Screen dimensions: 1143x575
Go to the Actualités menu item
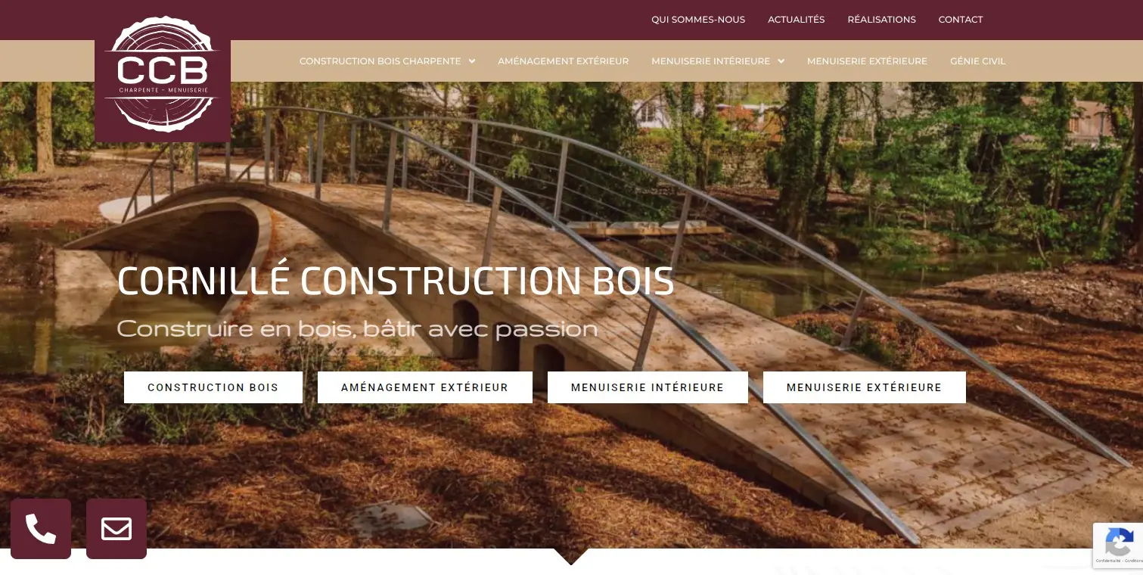(796, 20)
